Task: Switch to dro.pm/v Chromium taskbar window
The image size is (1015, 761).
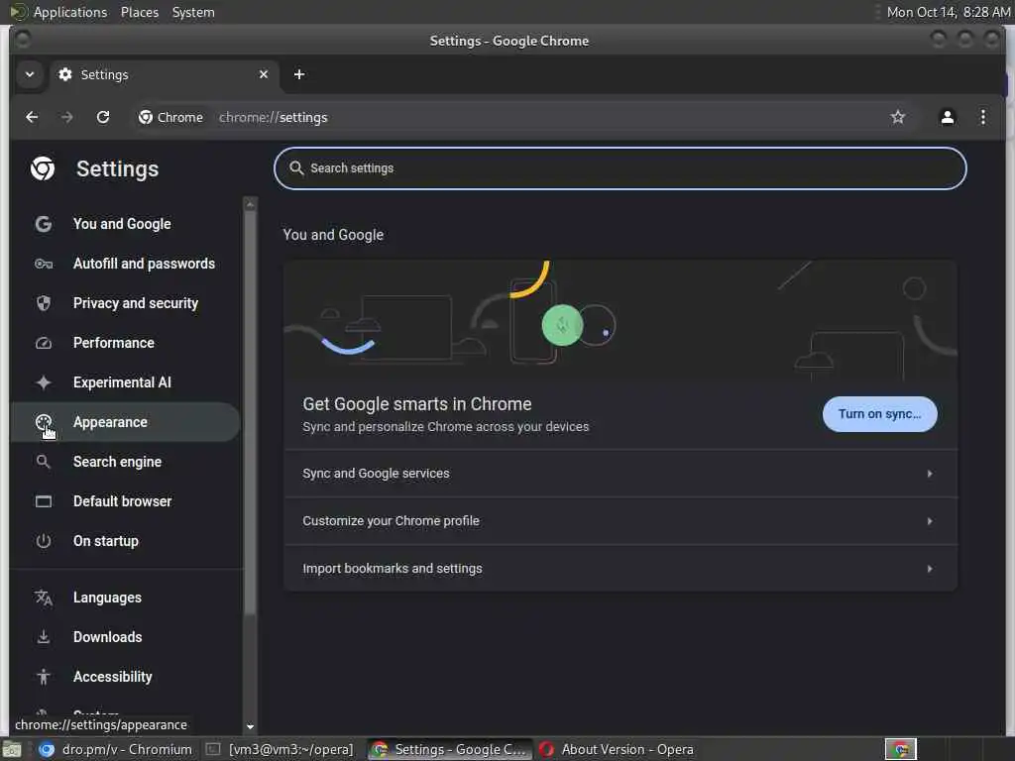Action: click(115, 749)
